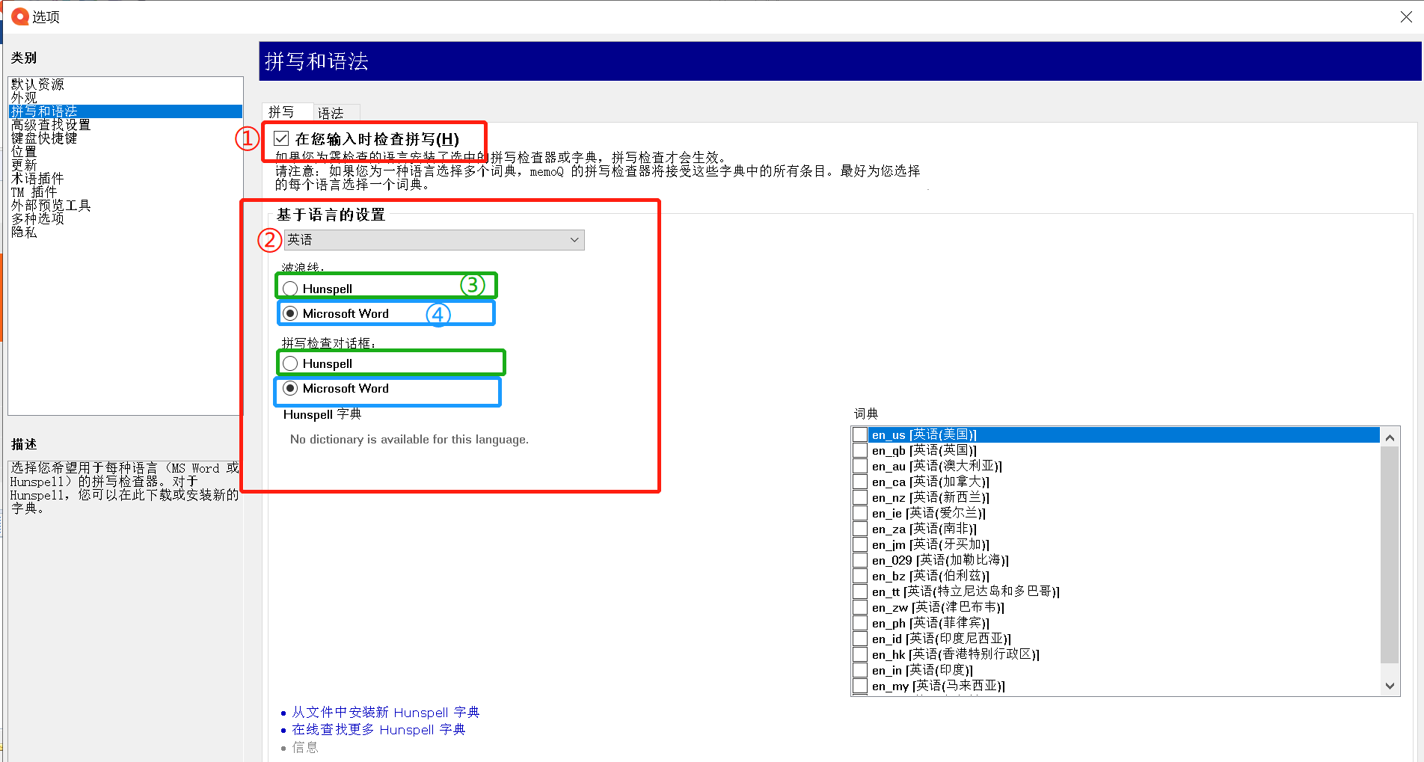This screenshot has height=762, width=1424.
Task: Switch to the 语法 tab
Action: [x=331, y=113]
